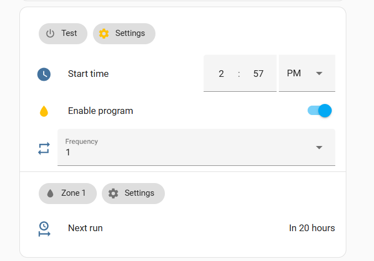
Task: Open program Settings chip at top
Action: tap(124, 33)
